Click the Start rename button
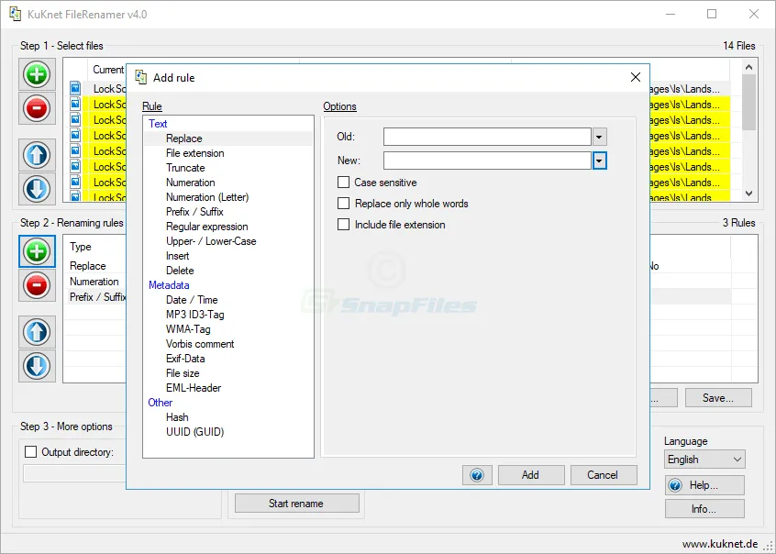Image resolution: width=776 pixels, height=554 pixels. click(x=297, y=503)
